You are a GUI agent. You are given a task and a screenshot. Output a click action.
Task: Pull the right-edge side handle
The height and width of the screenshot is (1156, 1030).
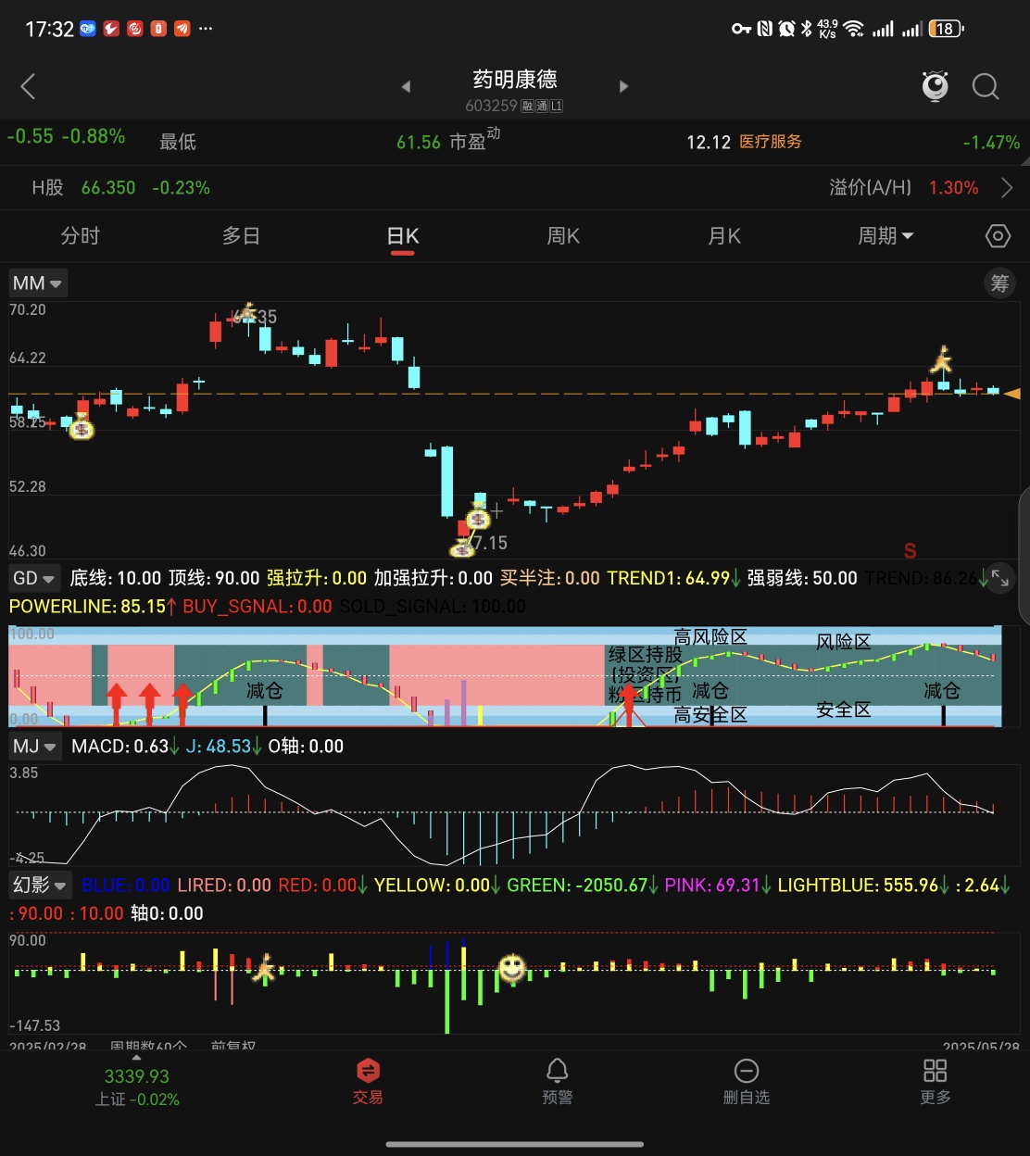(1024, 556)
